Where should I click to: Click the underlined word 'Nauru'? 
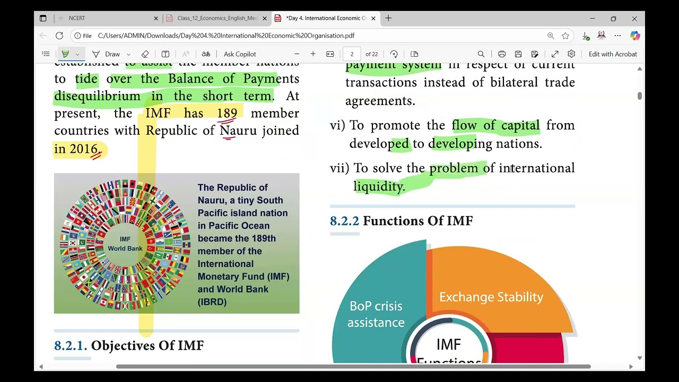point(238,131)
